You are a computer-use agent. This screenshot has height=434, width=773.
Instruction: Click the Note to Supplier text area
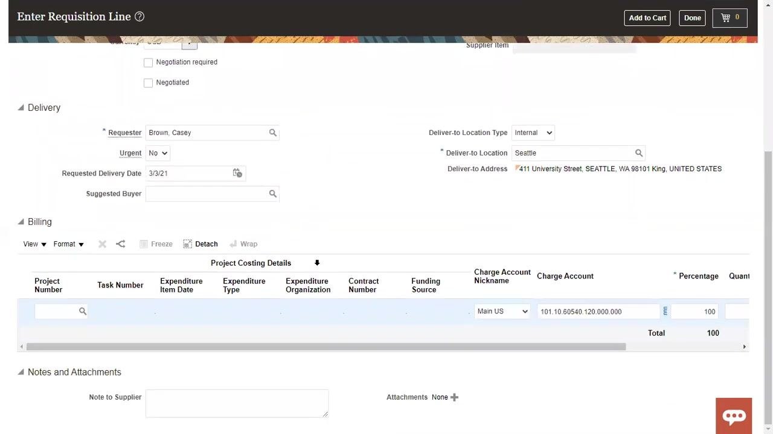point(237,403)
